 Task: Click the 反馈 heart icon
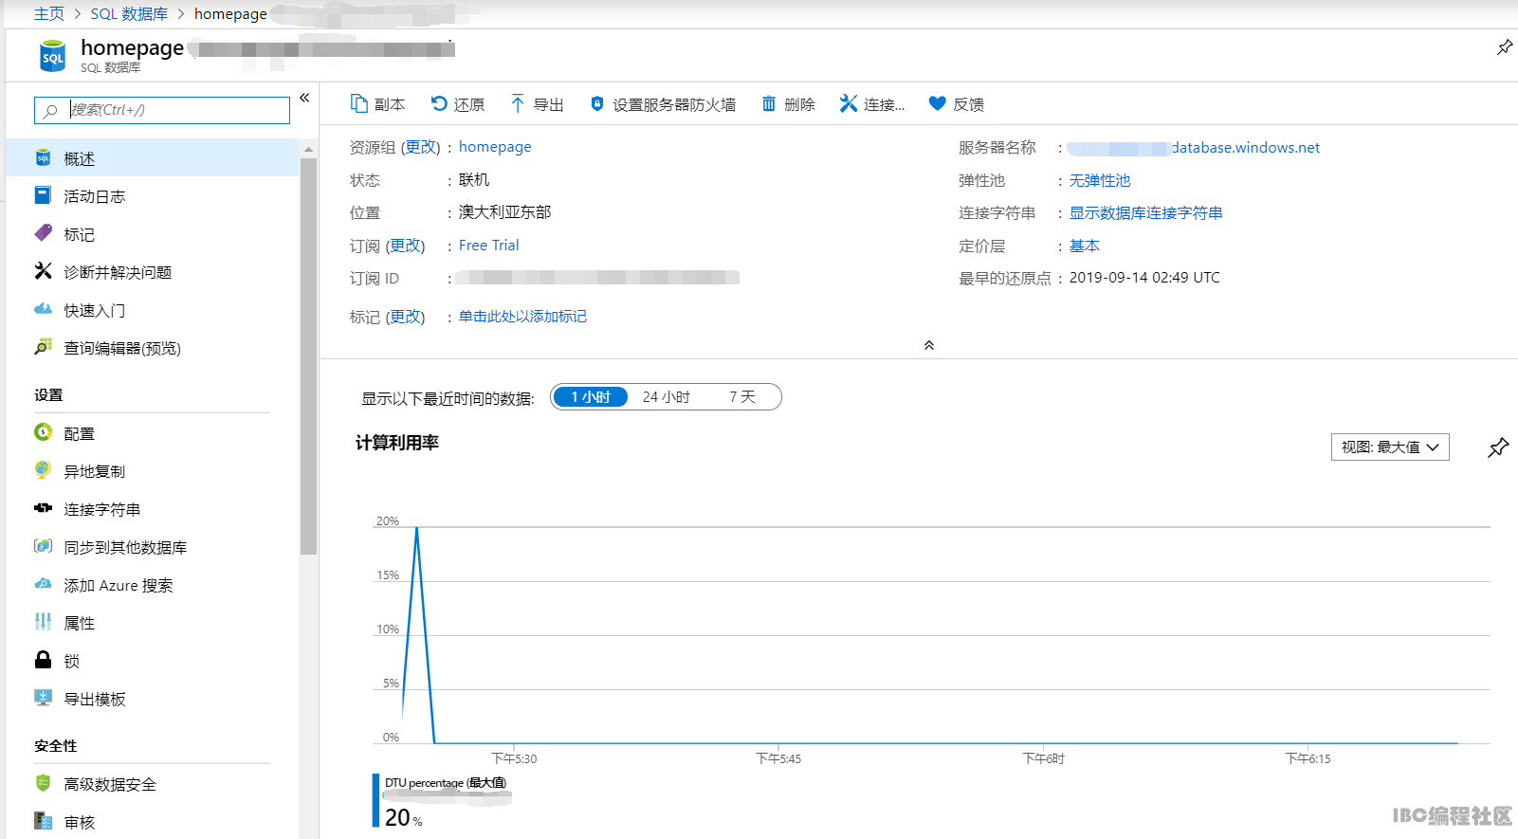click(937, 103)
